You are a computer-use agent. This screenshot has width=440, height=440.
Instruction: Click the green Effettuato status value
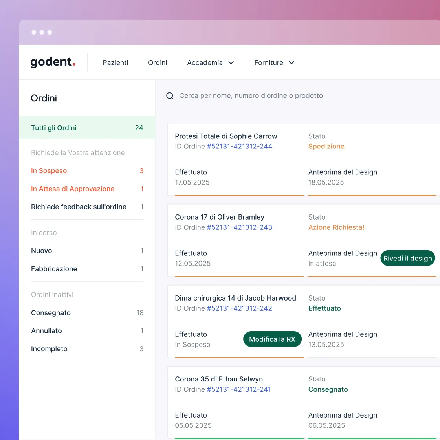(x=324, y=308)
